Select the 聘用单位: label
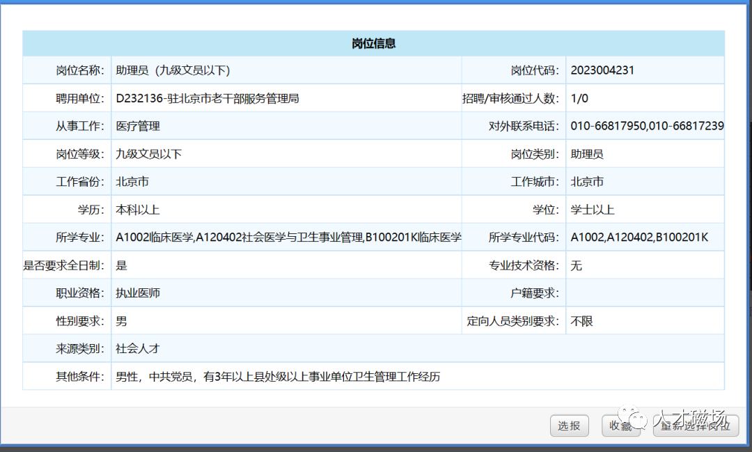This screenshot has width=752, height=452. (x=80, y=98)
